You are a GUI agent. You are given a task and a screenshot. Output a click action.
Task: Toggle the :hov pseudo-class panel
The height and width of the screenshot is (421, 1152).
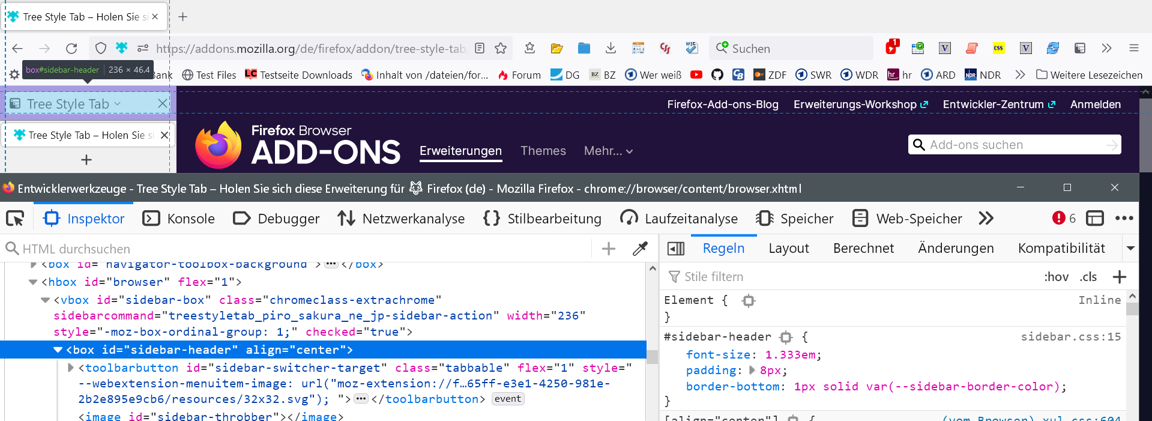(1056, 277)
